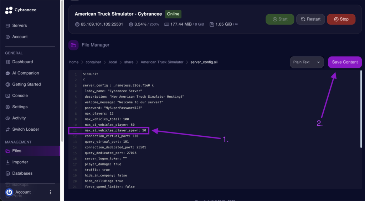Screen dimensions: 365x201
Task: Click the Activity eye icon
Action: (8, 118)
